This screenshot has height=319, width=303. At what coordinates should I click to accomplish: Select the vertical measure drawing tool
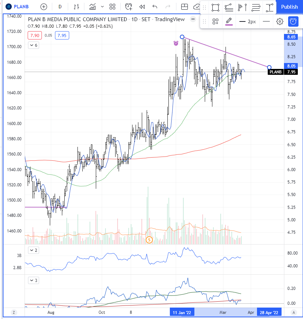[x=269, y=8]
